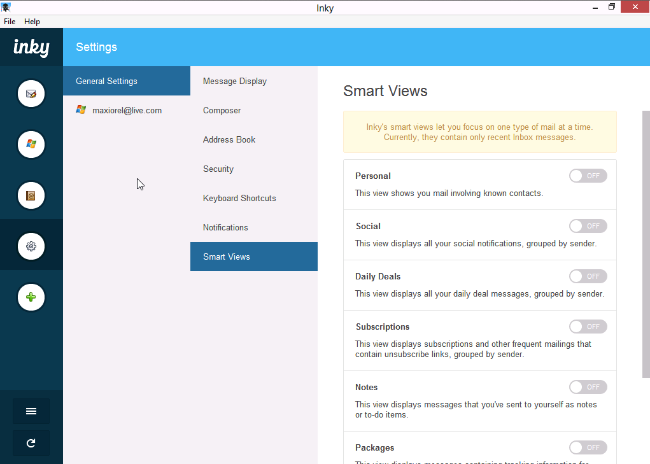The height and width of the screenshot is (464, 650).
Task: Click the Personal view title text
Action: tap(372, 176)
